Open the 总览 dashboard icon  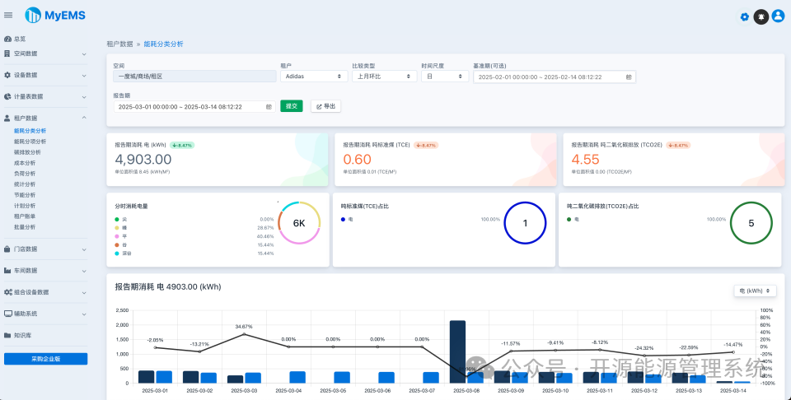(x=7, y=39)
